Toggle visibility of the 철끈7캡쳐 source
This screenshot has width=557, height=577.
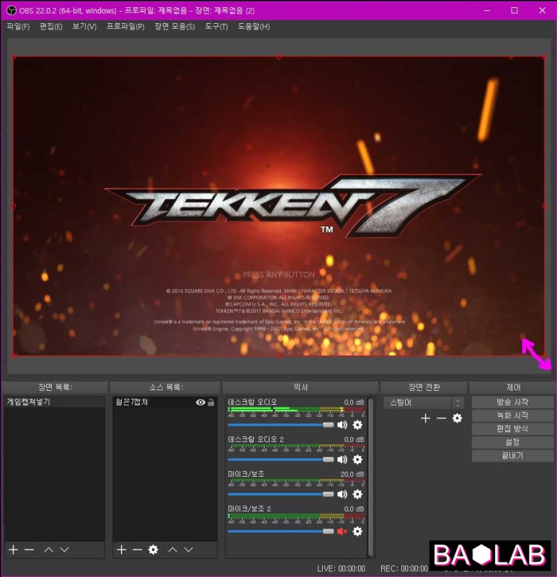200,402
